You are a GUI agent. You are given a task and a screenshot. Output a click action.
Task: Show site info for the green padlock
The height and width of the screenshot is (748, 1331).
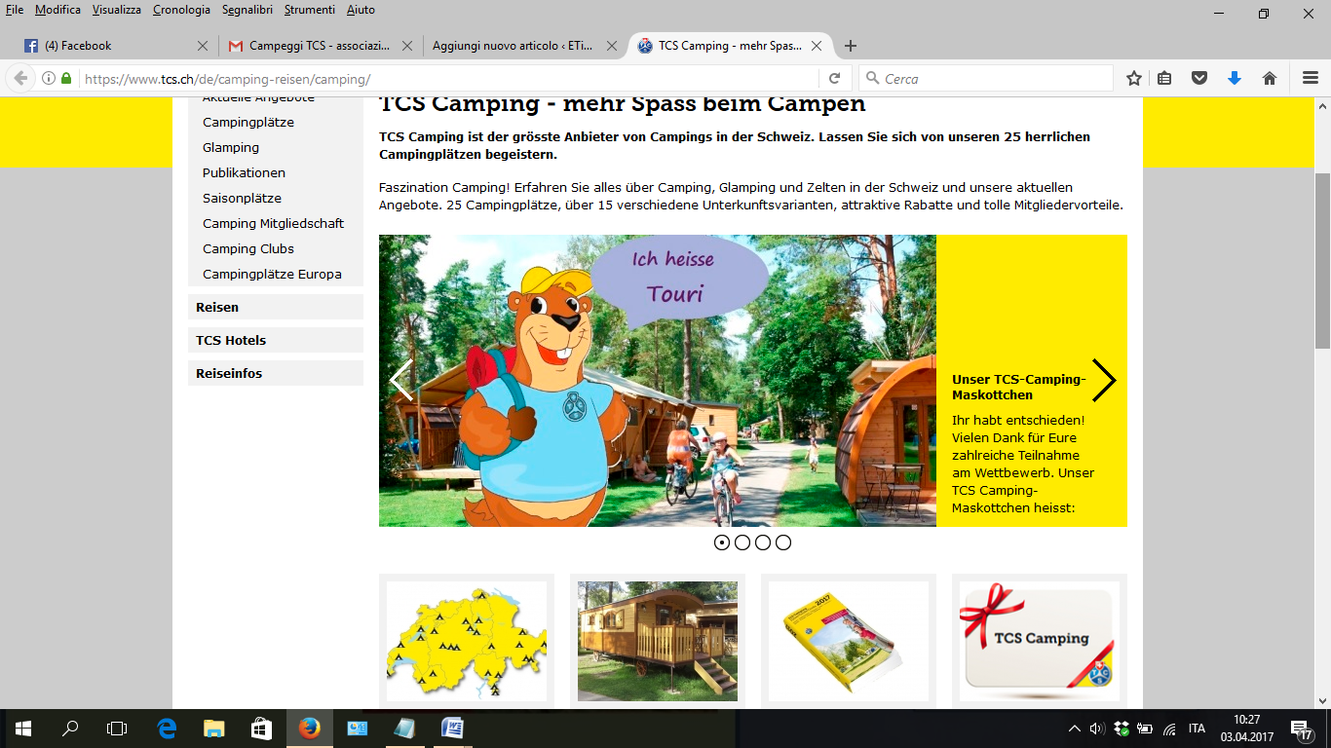pyautogui.click(x=66, y=79)
